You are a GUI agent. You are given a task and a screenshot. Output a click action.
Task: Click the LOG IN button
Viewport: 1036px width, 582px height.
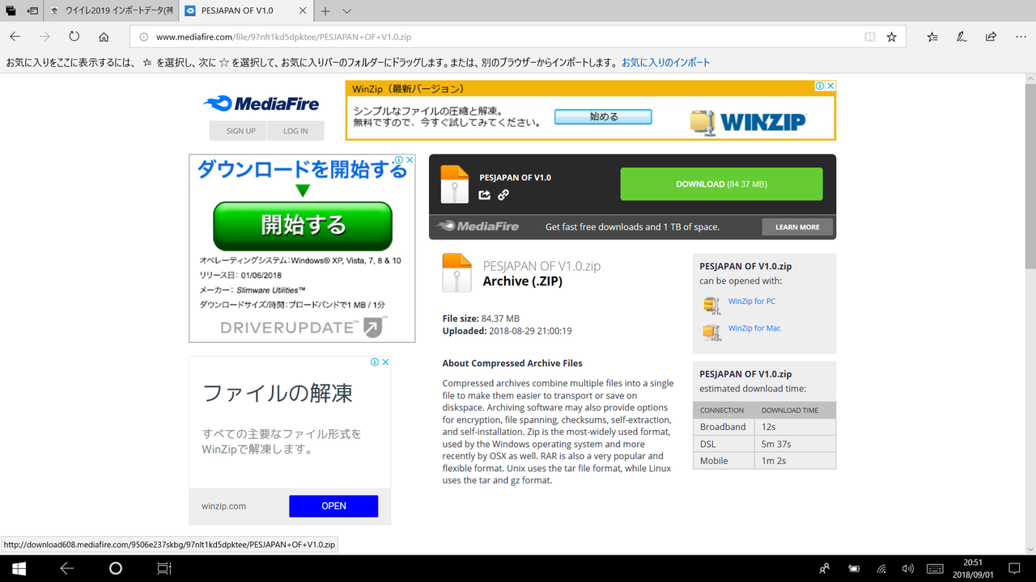(x=295, y=131)
